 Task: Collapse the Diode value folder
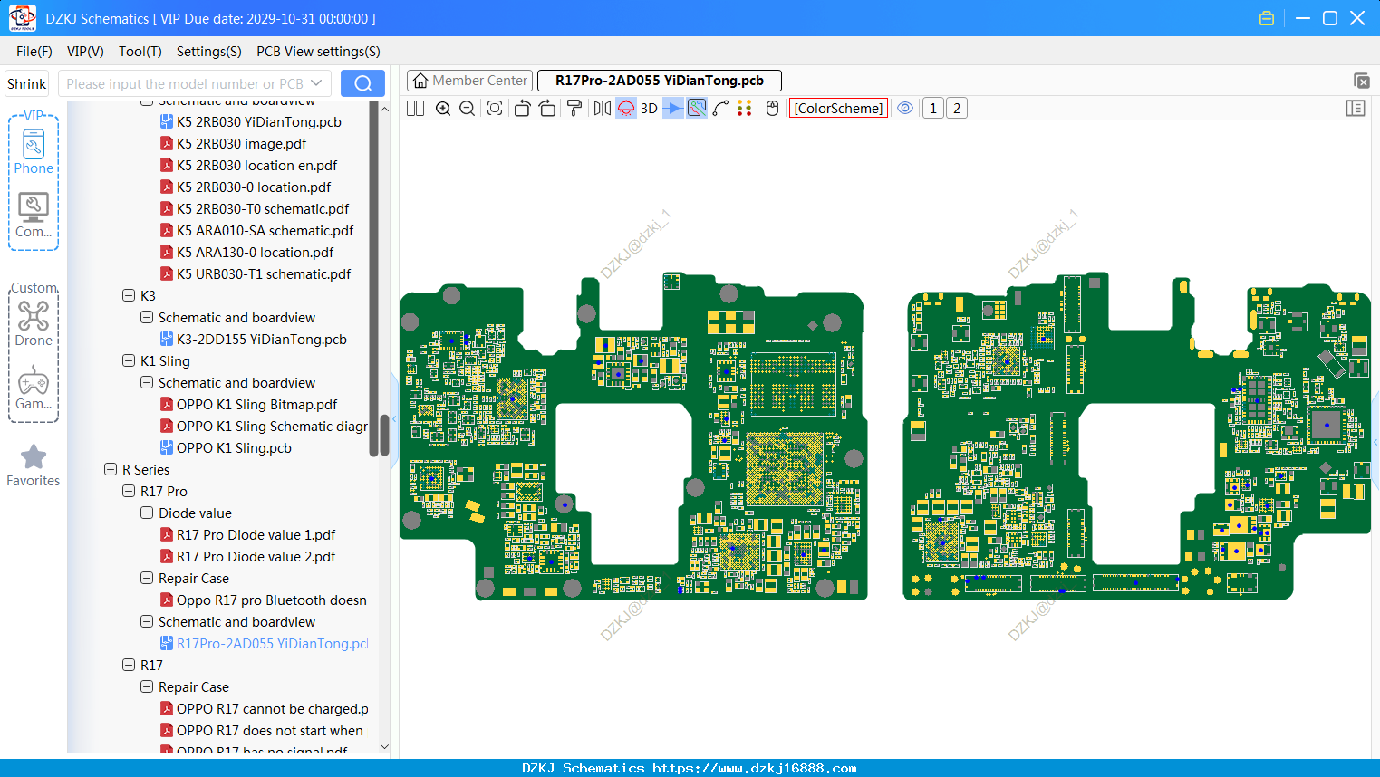147,513
